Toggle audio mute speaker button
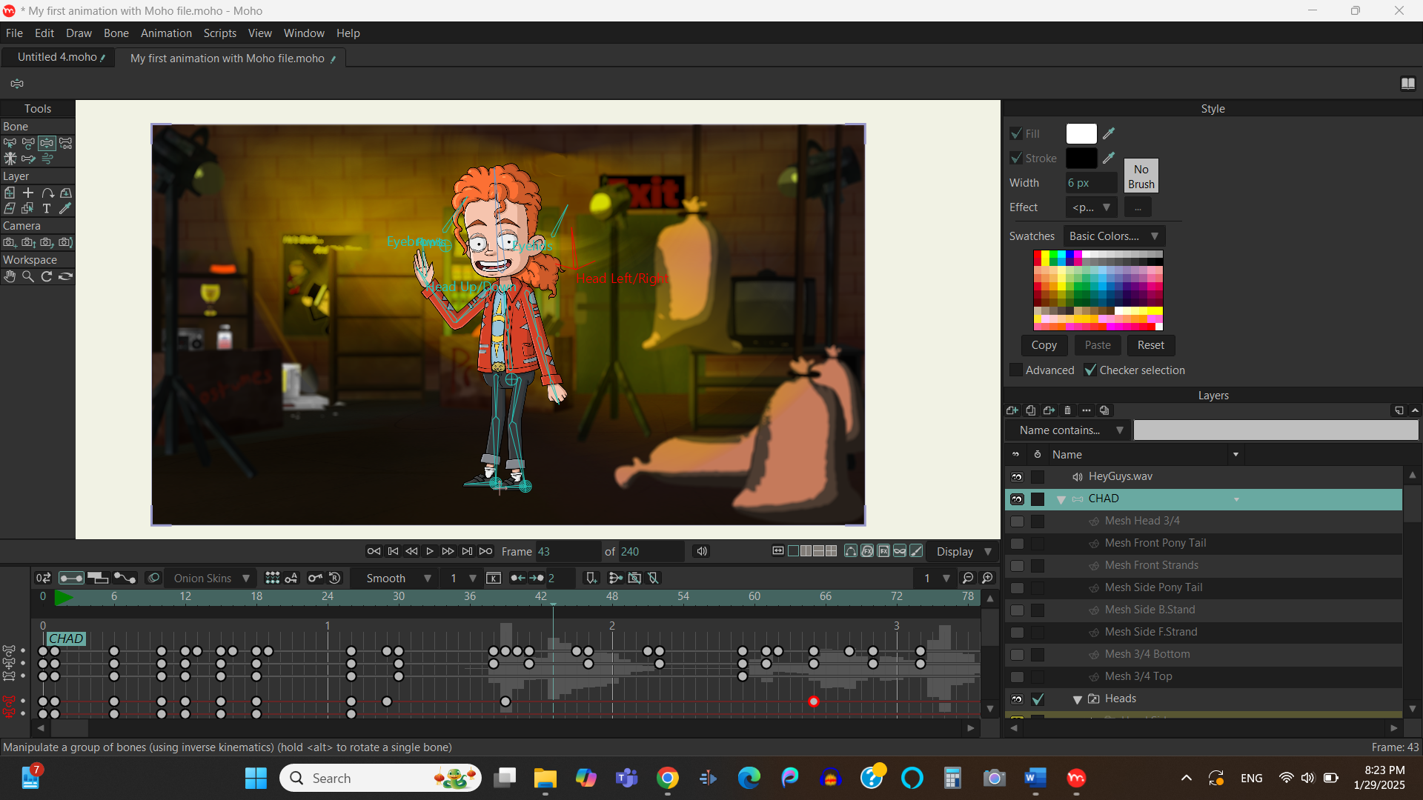The height and width of the screenshot is (800, 1423). (701, 551)
